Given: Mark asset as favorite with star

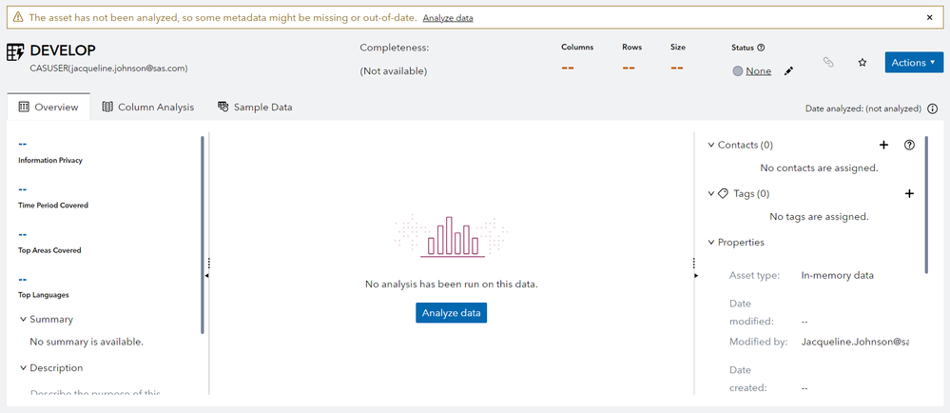Looking at the screenshot, I should coord(863,63).
